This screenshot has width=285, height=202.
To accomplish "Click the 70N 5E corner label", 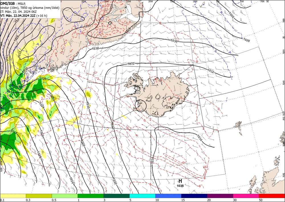I will (264, 1).
